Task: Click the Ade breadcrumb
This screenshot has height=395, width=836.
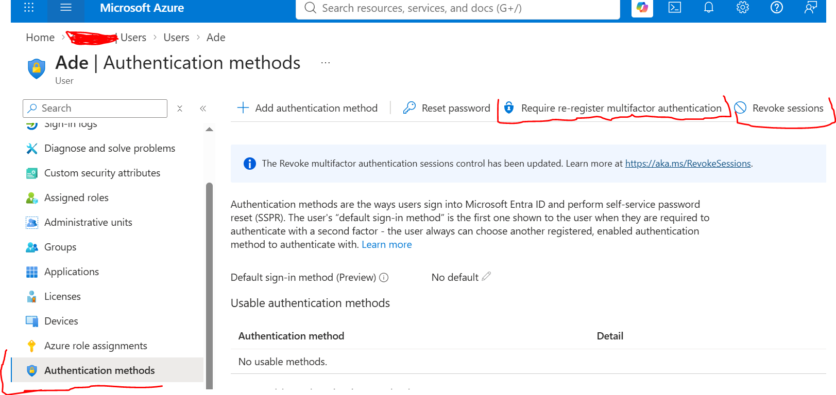Action: click(x=216, y=38)
